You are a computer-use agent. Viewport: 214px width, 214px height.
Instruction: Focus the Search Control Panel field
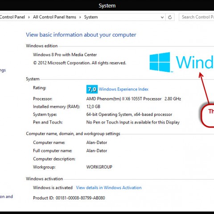[197, 17]
